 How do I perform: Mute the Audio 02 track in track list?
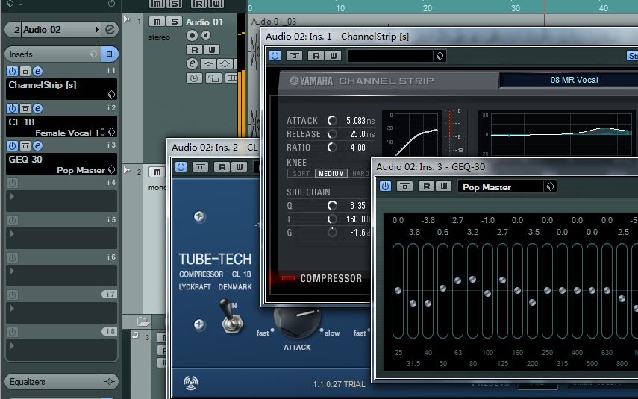point(157,172)
